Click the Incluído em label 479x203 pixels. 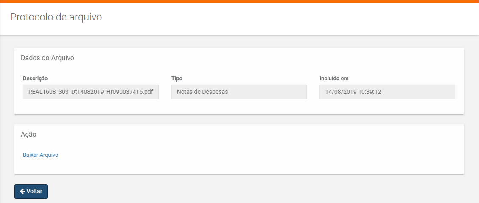point(334,79)
